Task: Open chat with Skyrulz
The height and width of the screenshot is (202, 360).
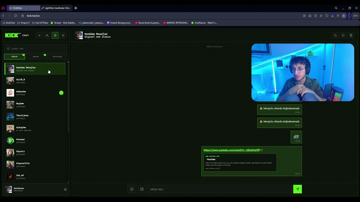Action: click(35, 153)
